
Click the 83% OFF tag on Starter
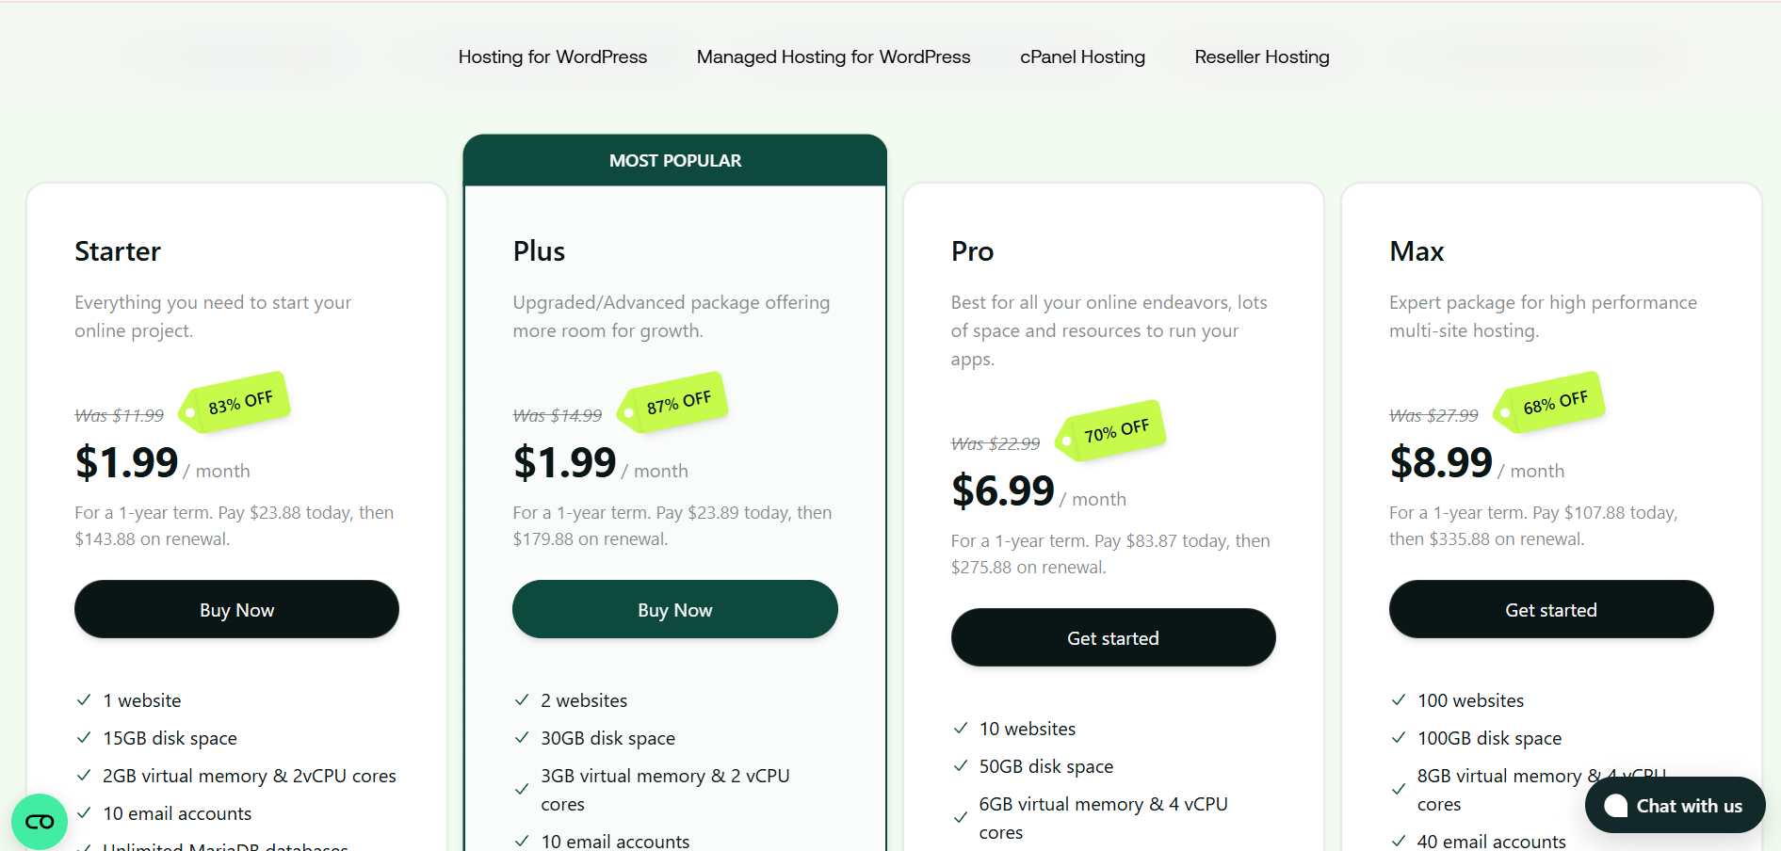pos(237,403)
